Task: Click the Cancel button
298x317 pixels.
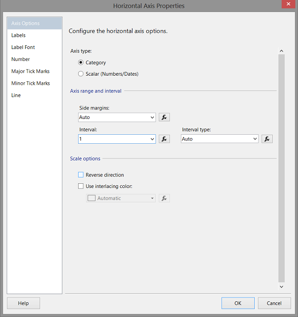Action: (274, 303)
